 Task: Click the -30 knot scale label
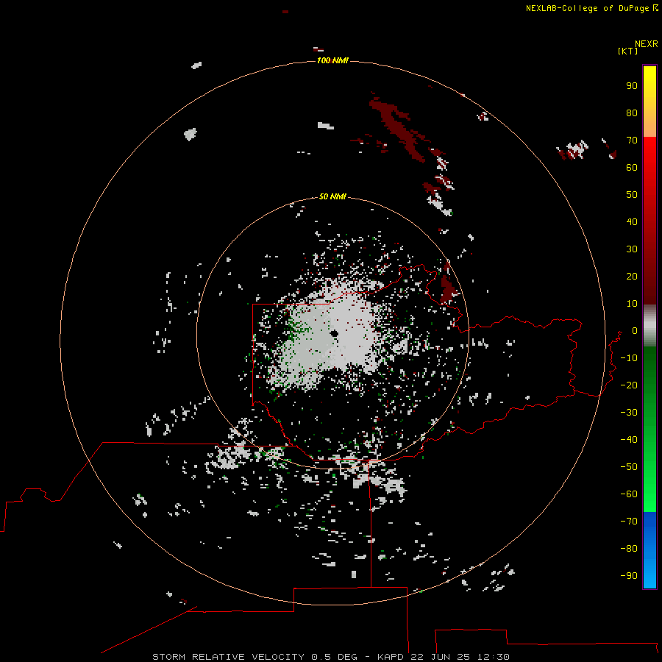[x=629, y=413]
